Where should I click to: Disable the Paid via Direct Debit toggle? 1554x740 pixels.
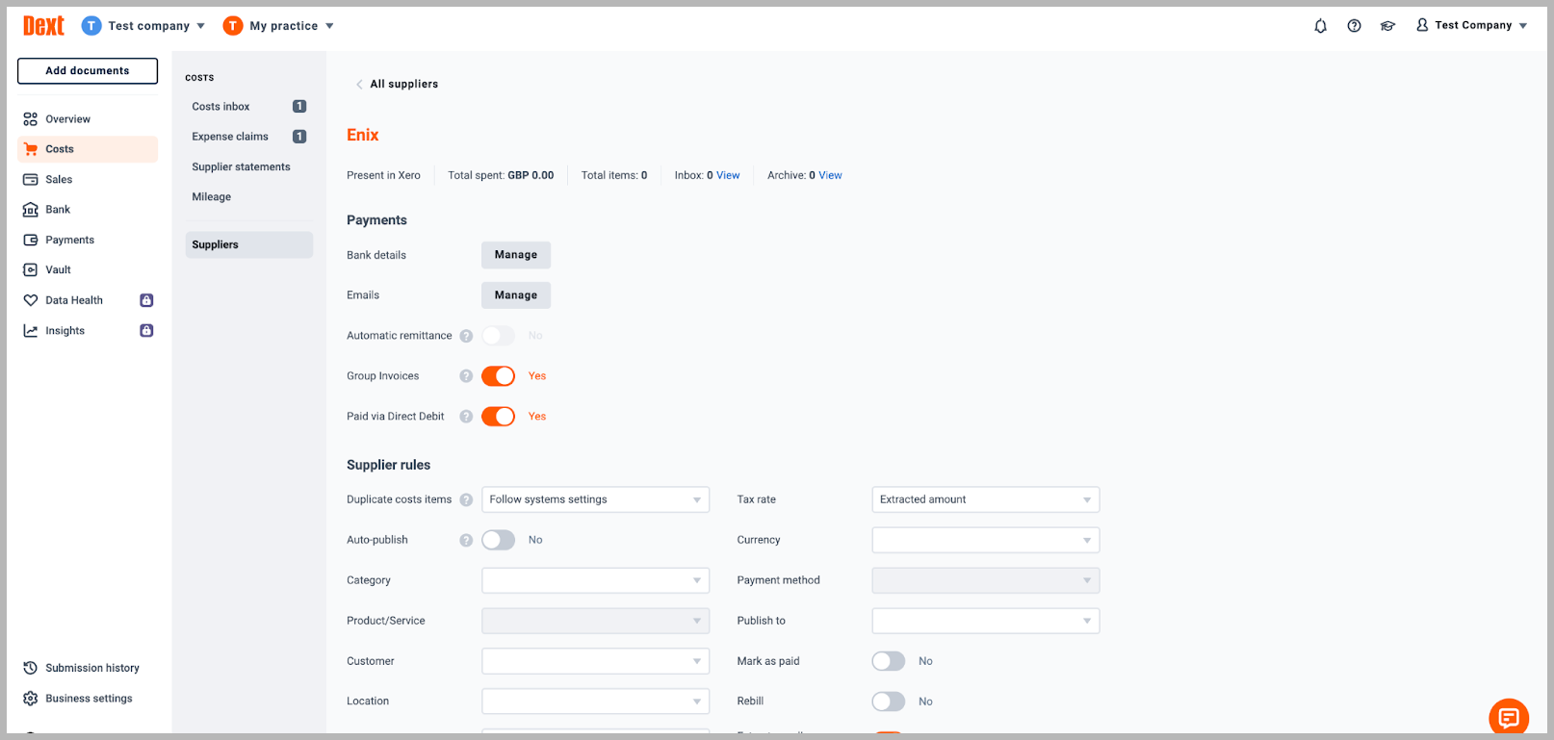(x=499, y=417)
